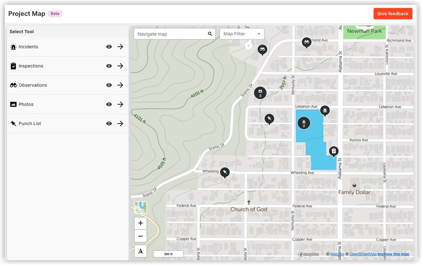
Task: Click the north arrow compass icon on the map
Action: tap(140, 251)
